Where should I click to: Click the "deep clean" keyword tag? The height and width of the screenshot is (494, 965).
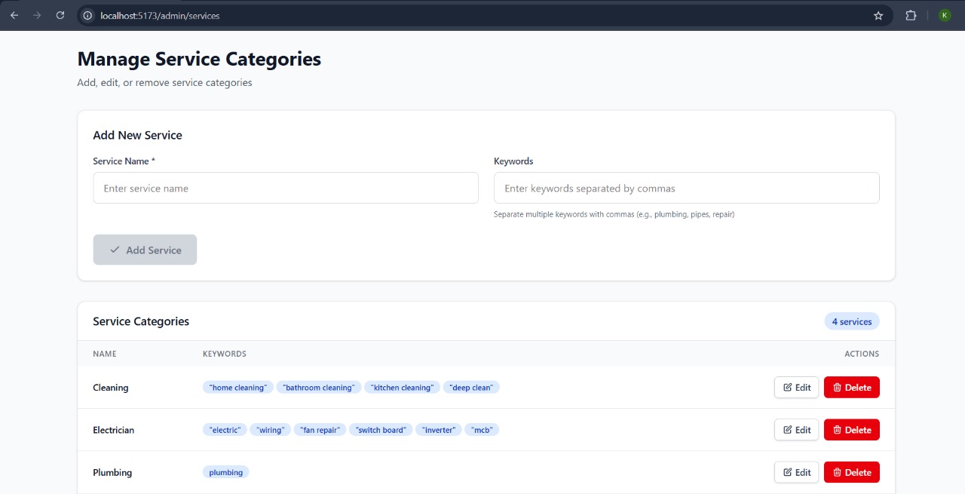(x=471, y=388)
